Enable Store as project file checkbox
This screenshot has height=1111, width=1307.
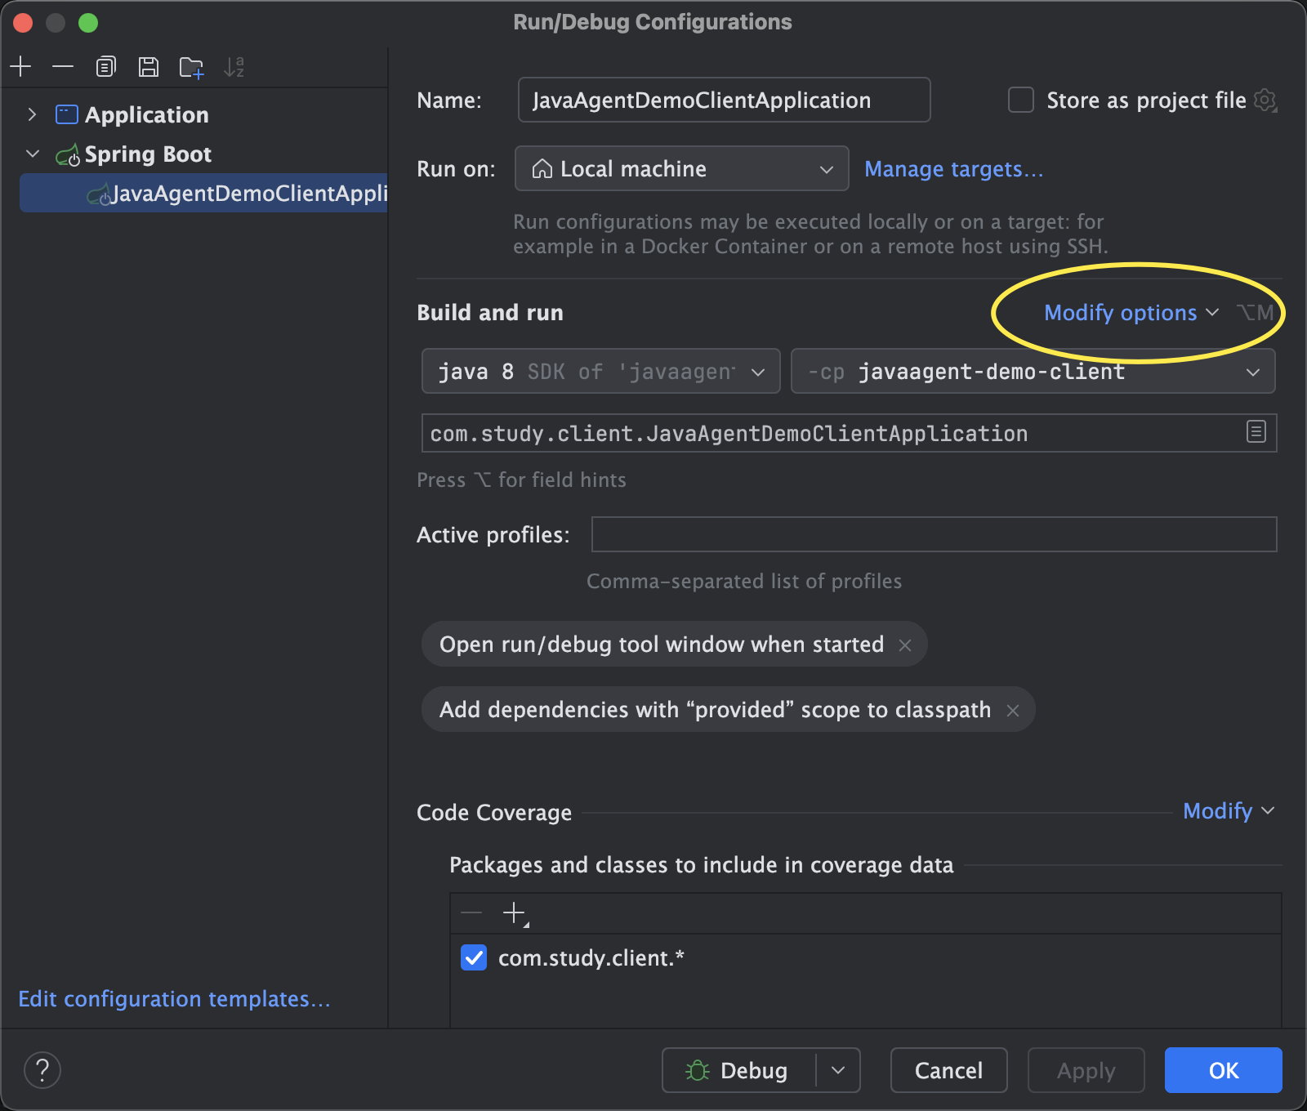pyautogui.click(x=1021, y=100)
